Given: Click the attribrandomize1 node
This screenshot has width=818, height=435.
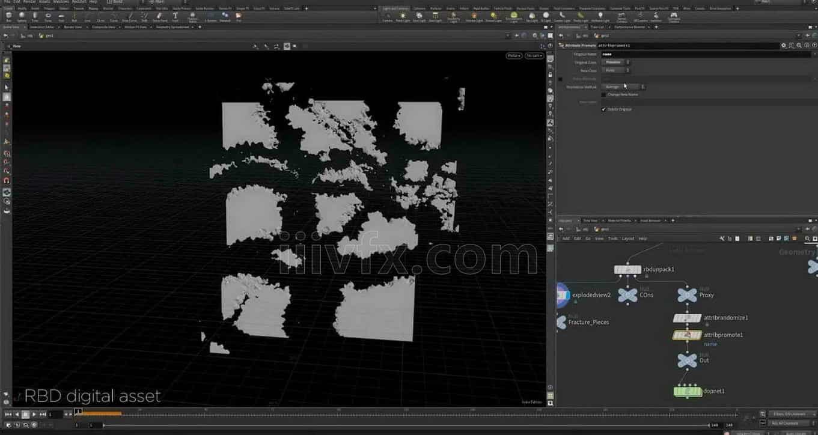Looking at the screenshot, I should tap(688, 318).
